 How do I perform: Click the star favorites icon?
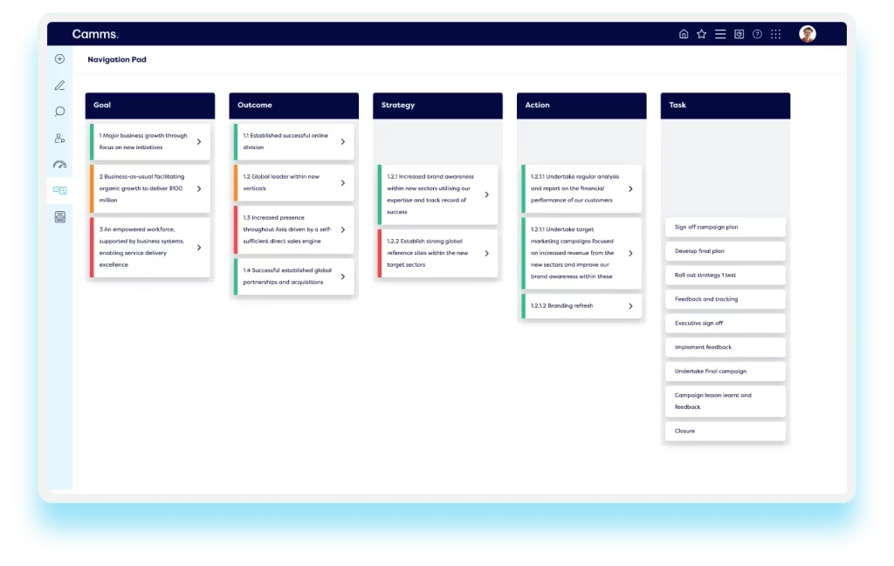click(702, 33)
